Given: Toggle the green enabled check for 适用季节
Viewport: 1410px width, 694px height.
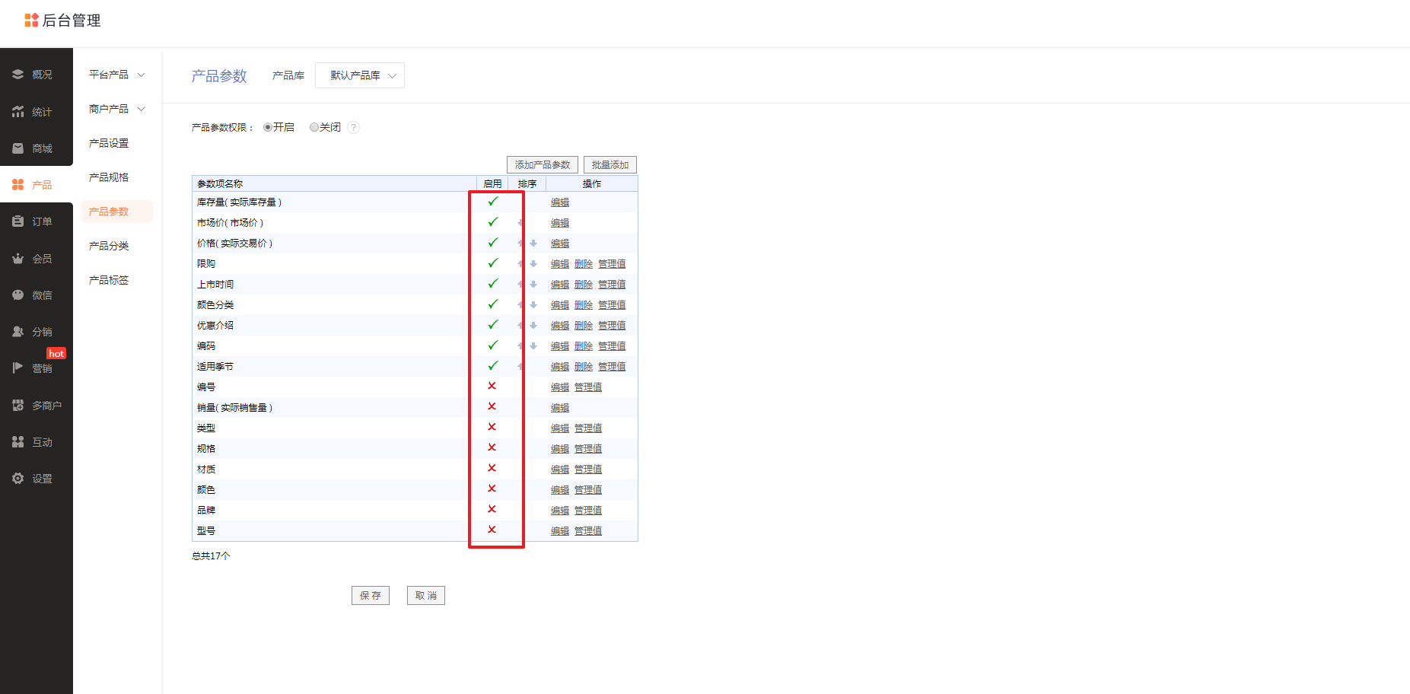Looking at the screenshot, I should (493, 366).
